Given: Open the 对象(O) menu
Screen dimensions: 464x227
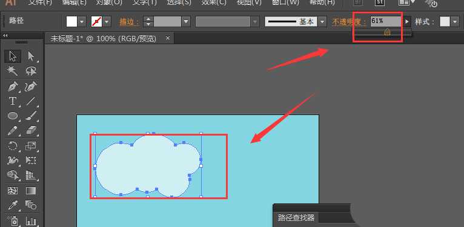Looking at the screenshot, I should 109,2.
